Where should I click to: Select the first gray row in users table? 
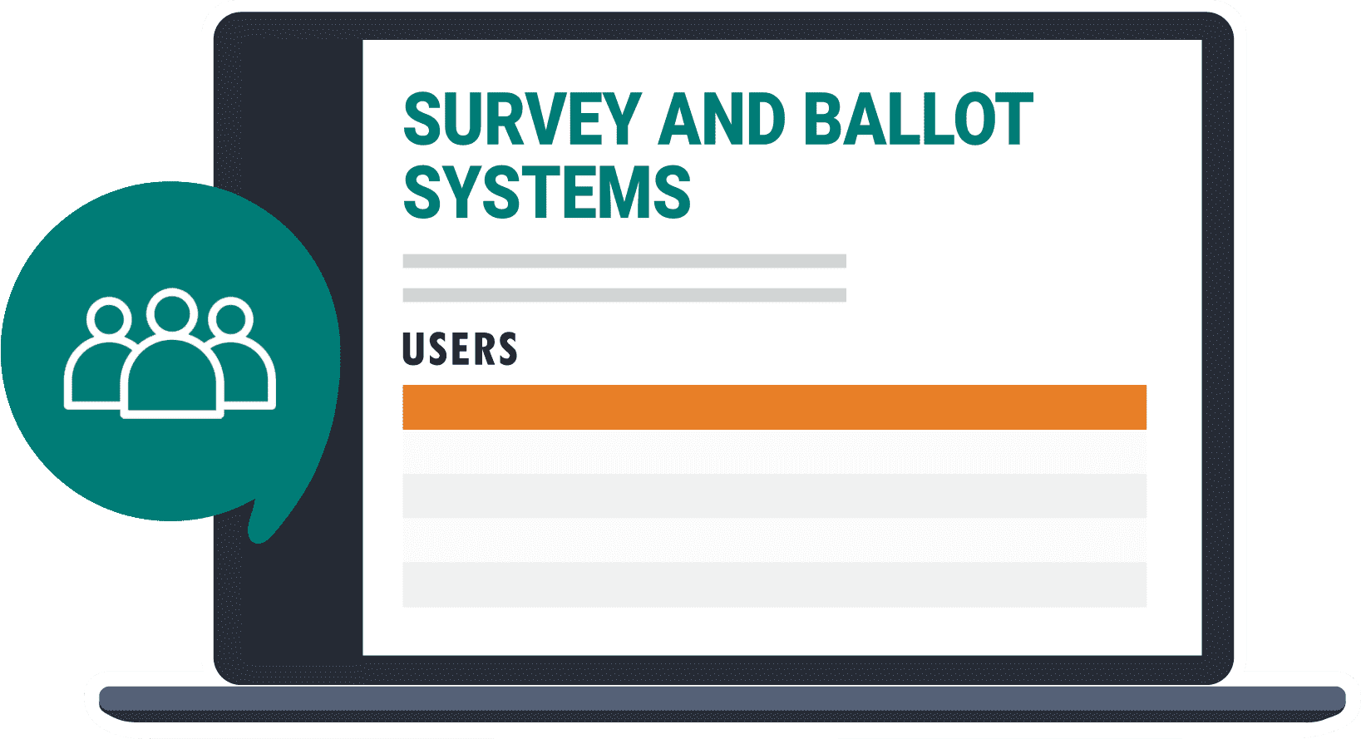click(x=774, y=496)
